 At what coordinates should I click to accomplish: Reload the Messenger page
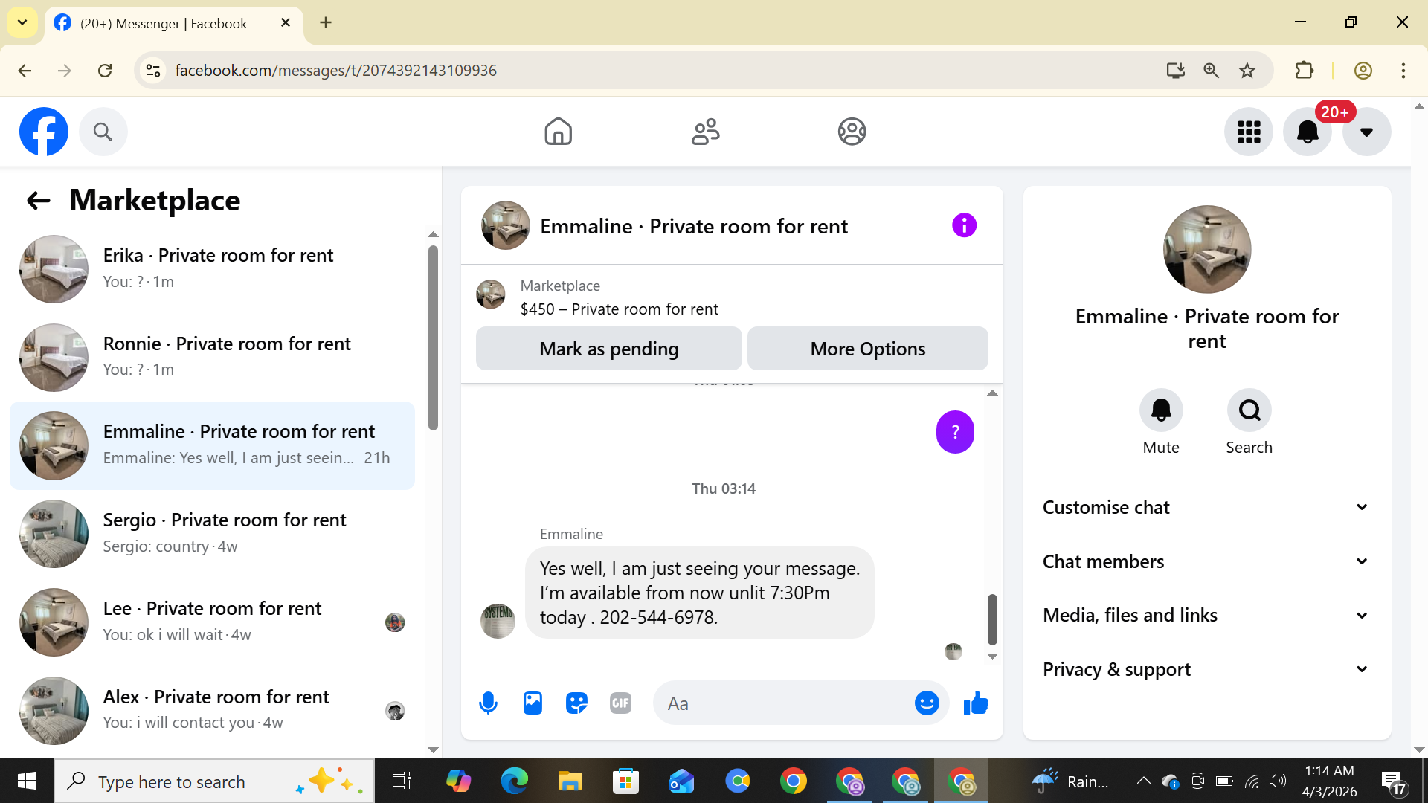105,71
